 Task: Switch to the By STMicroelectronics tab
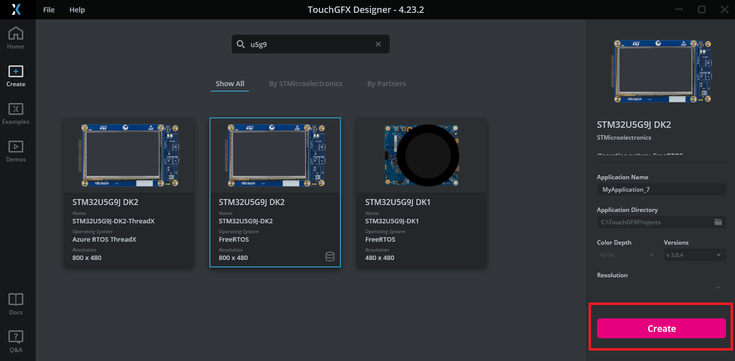coord(306,83)
